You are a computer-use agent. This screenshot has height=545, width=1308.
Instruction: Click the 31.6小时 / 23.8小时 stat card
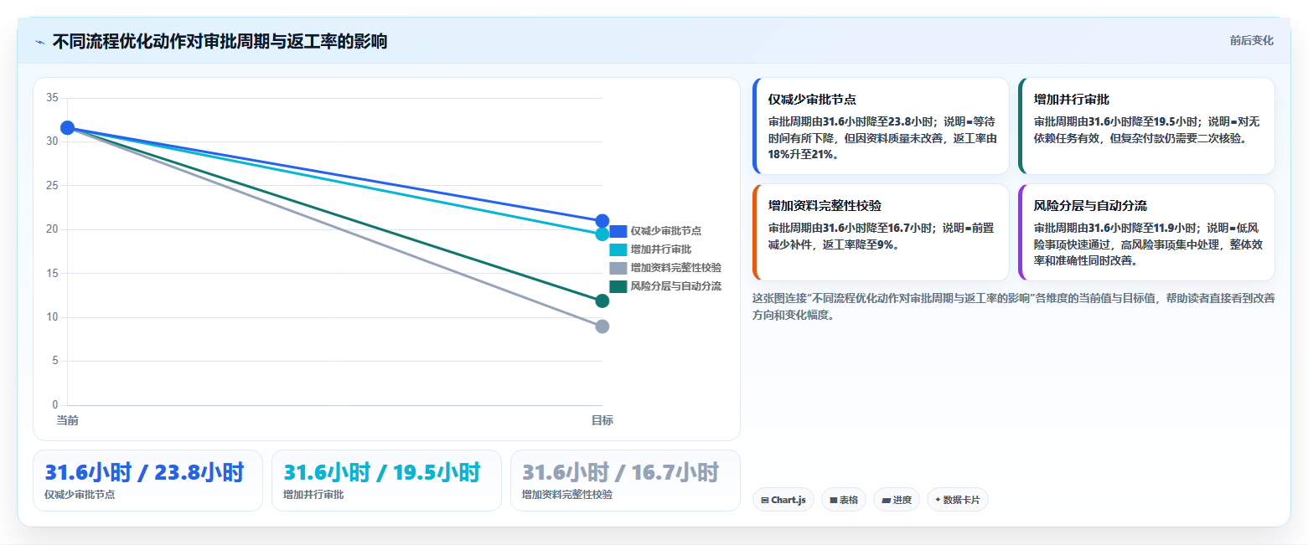(147, 481)
